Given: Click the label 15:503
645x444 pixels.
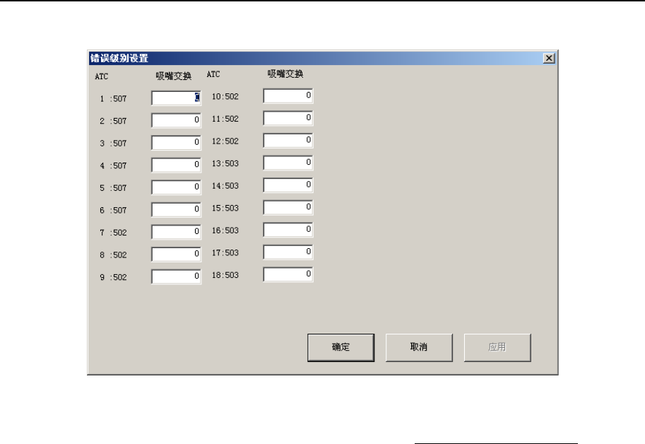Looking at the screenshot, I should click(x=225, y=208).
